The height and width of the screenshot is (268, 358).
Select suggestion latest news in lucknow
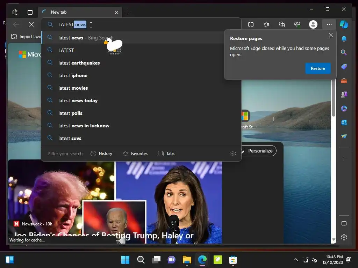pyautogui.click(x=141, y=126)
